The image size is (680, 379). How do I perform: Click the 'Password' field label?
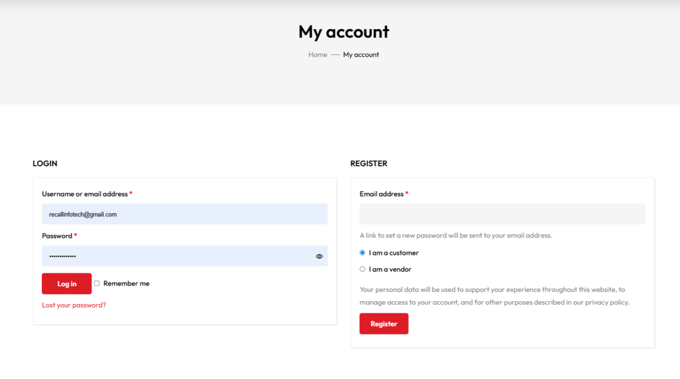(57, 236)
